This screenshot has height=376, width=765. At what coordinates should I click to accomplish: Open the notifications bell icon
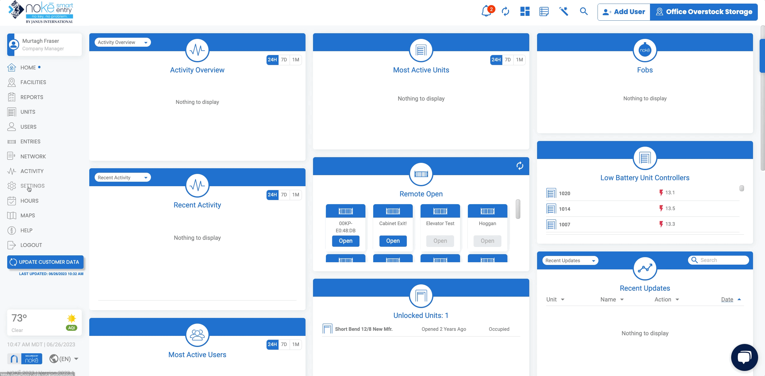[x=486, y=12]
